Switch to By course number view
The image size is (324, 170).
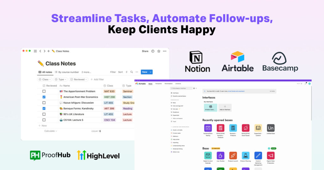(x=67, y=72)
